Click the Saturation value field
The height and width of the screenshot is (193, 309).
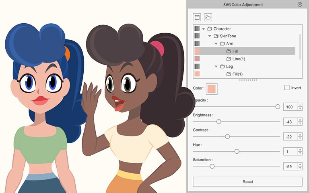click(290, 166)
